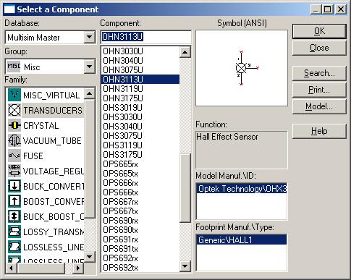Click the Hall sensor symbol preview
Image resolution: width=351 pixels, height=280 pixels.
point(242,68)
